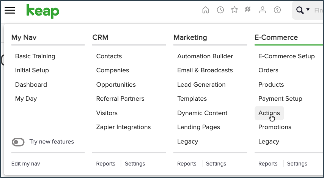Open Products

pyautogui.click(x=271, y=84)
